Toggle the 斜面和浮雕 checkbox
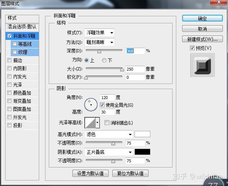This screenshot has width=228, height=186. [10, 36]
